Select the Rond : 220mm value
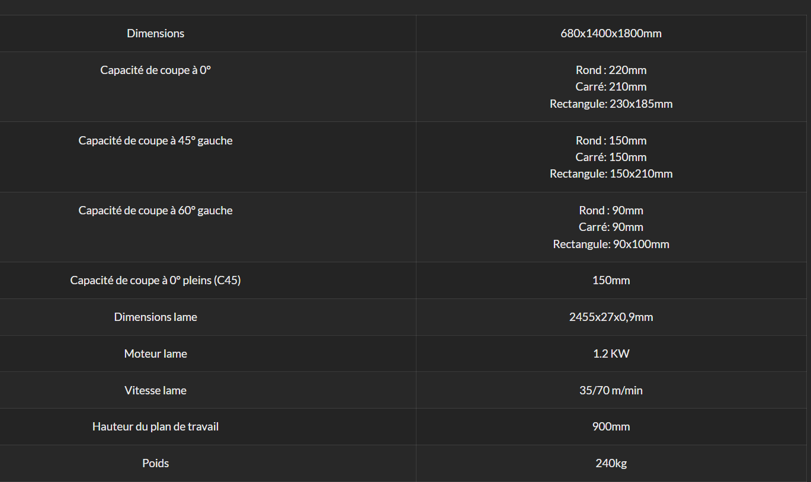Image resolution: width=811 pixels, height=482 pixels. click(611, 70)
